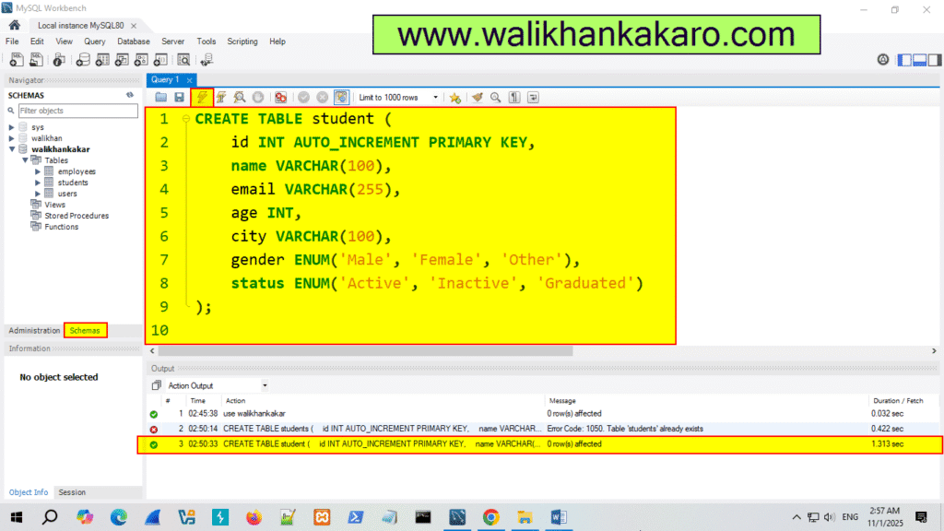
Task: Open the Create New Schema icon
Action: [82, 59]
